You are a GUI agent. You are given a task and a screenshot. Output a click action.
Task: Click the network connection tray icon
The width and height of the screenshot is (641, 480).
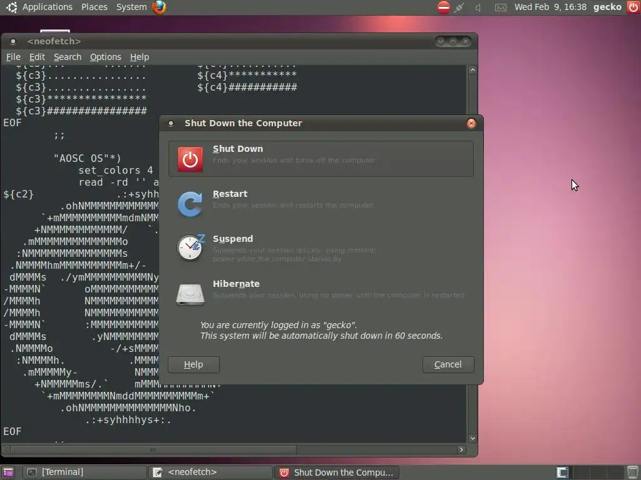tap(459, 7)
